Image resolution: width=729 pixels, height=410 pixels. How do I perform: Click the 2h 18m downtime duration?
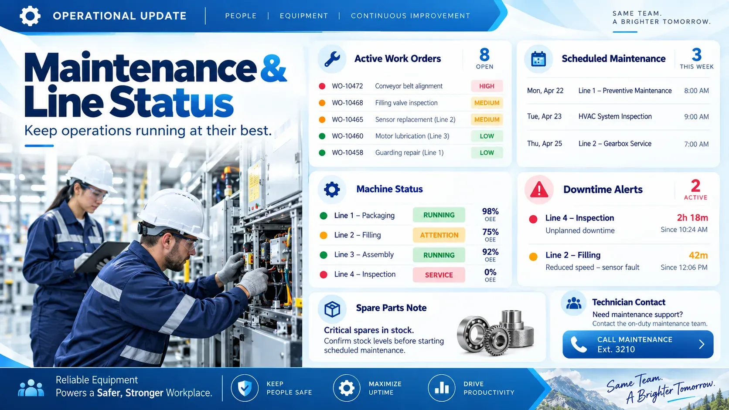[692, 218]
